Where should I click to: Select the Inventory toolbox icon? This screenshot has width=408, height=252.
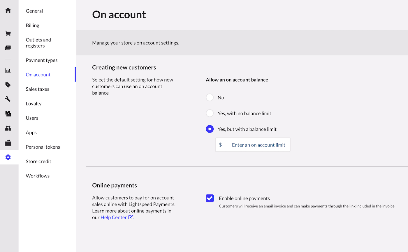pyautogui.click(x=8, y=114)
